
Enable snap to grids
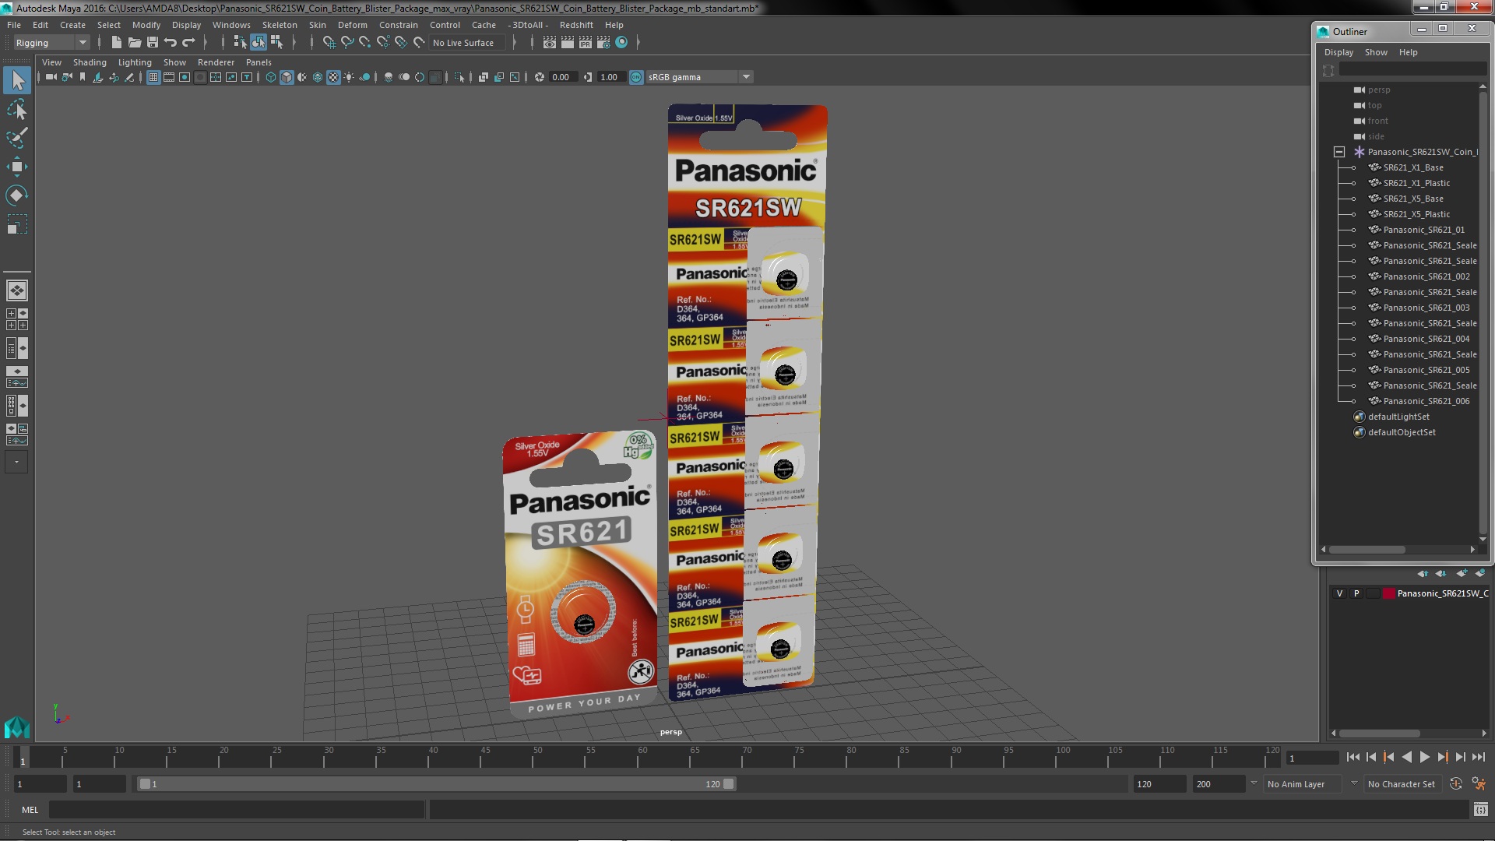click(x=329, y=43)
